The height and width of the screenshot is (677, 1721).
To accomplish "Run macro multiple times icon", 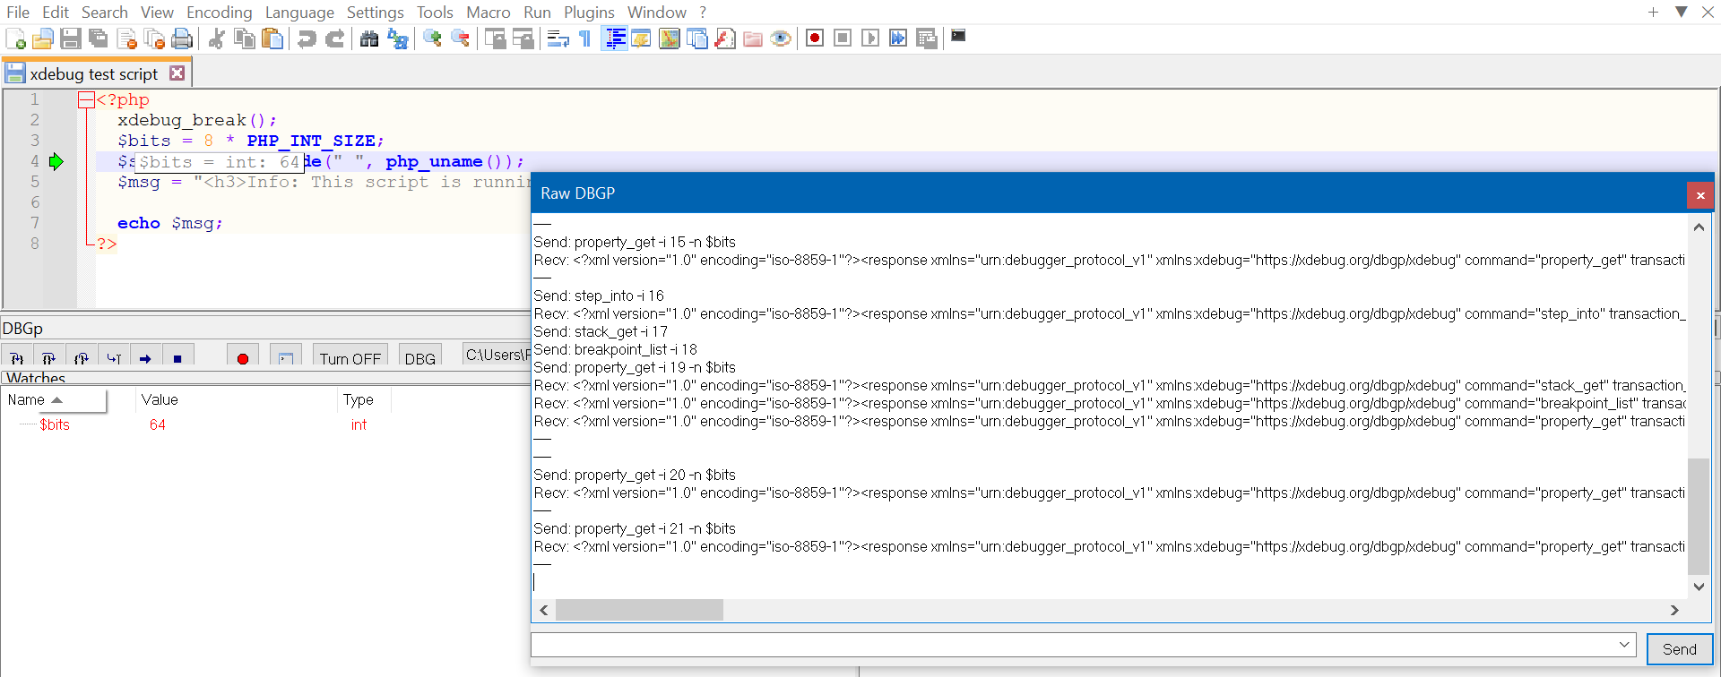I will point(898,38).
